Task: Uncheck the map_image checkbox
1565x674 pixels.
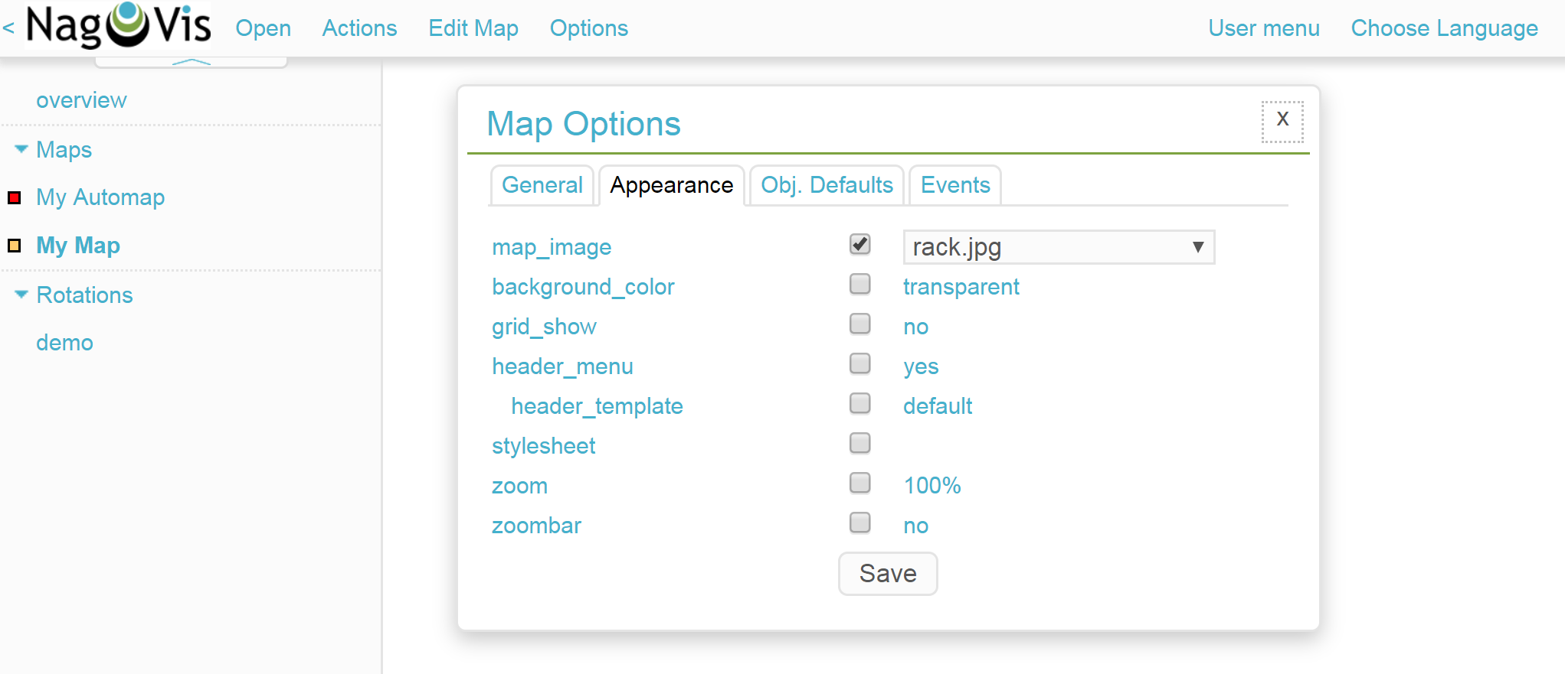Action: 860,245
